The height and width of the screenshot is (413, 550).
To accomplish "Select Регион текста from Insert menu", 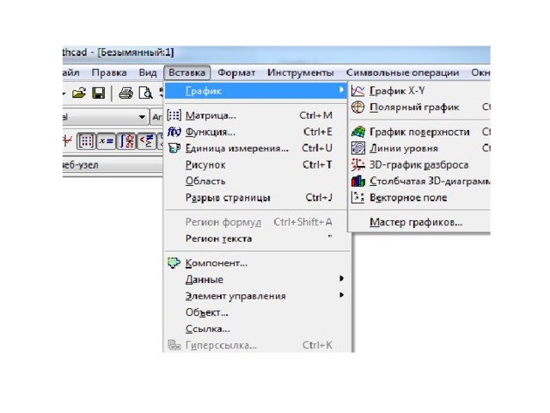I will [x=218, y=238].
